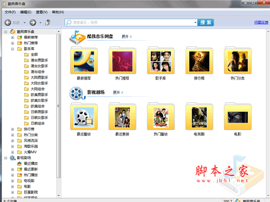Open the forward history dropdown arrow
This screenshot has height=202, width=270.
pyautogui.click(x=40, y=23)
